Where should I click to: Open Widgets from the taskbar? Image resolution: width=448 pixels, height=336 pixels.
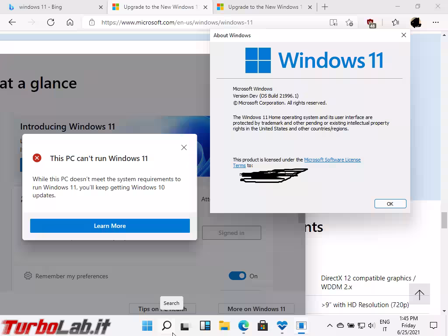205,325
